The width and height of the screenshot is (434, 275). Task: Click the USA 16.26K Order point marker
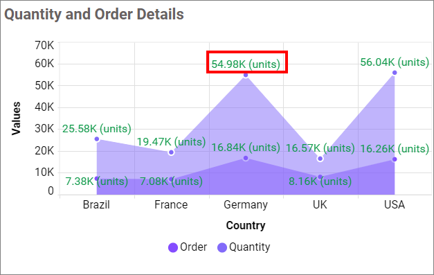point(395,159)
